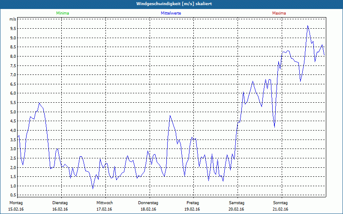This screenshot has height=214, width=343.
Task: Click the Dienstag day label
Action: point(60,203)
